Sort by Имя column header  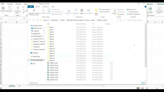49,24
